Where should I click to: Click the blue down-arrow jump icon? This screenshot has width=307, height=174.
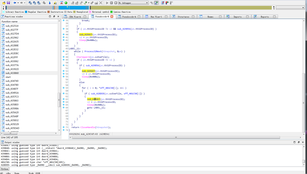(x=50, y=3)
